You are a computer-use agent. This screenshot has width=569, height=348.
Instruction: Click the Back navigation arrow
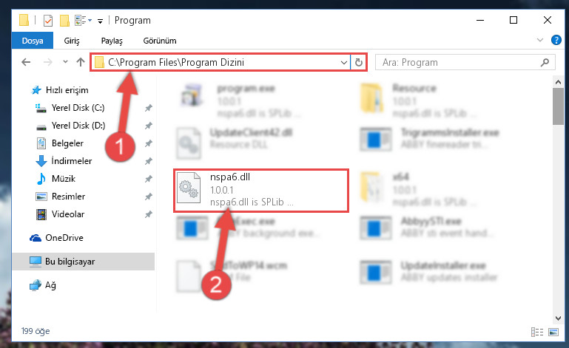click(26, 62)
